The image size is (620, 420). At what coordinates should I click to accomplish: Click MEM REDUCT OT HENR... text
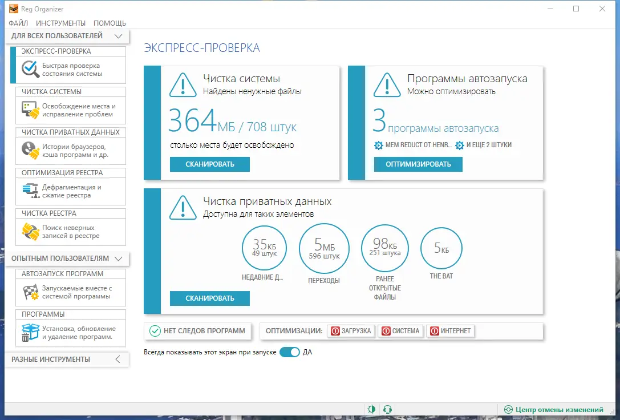pos(418,145)
